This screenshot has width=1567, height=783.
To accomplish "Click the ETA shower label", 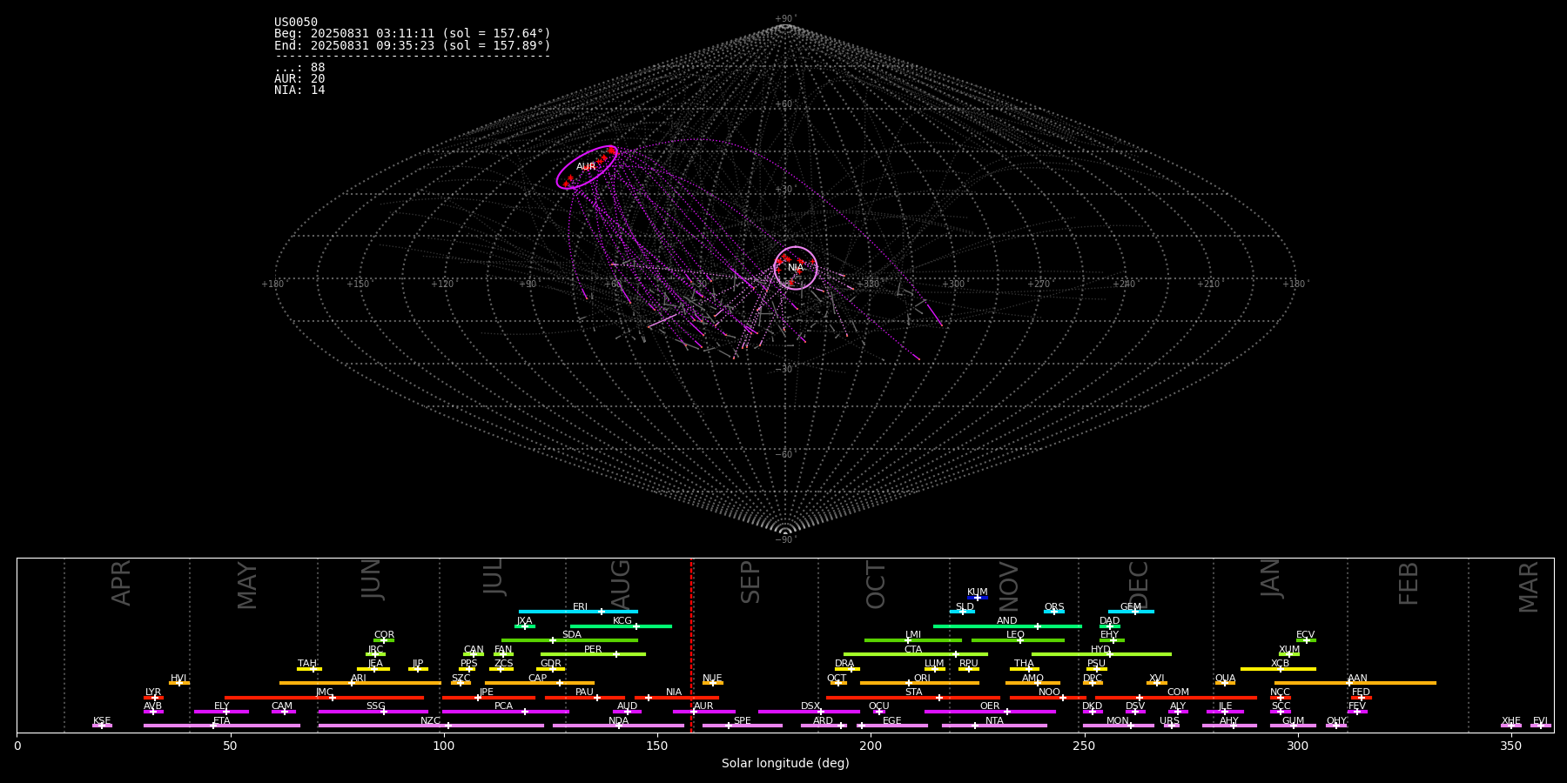I will pyautogui.click(x=222, y=721).
